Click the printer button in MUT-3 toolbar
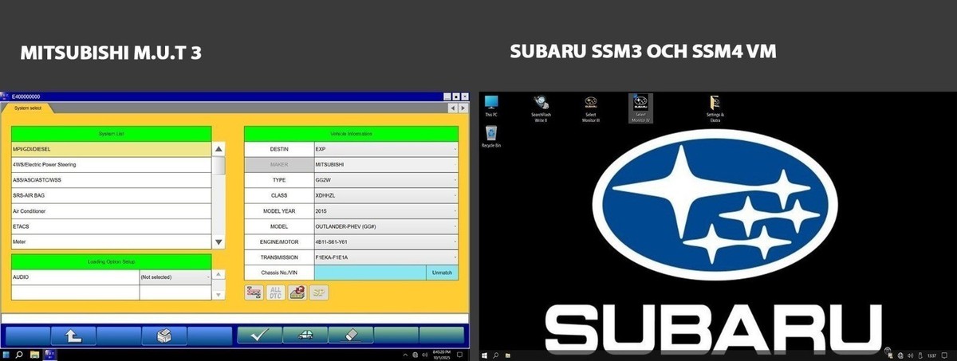The height and width of the screenshot is (361, 957). [165, 335]
